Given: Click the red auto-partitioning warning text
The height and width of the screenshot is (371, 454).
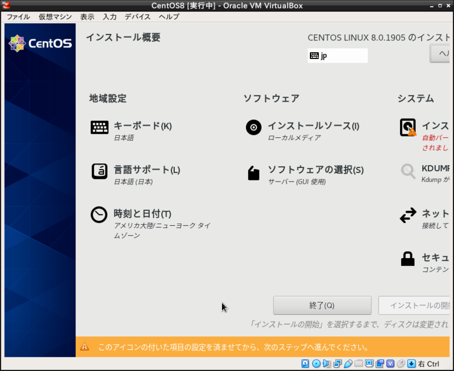Looking at the screenshot, I should click(x=436, y=142).
